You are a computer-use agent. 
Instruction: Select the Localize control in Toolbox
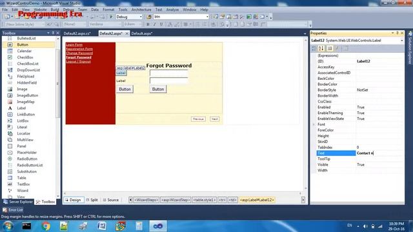pyautogui.click(x=28, y=133)
